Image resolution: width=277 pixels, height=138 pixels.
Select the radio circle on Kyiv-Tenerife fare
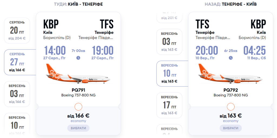click(x=78, y=107)
